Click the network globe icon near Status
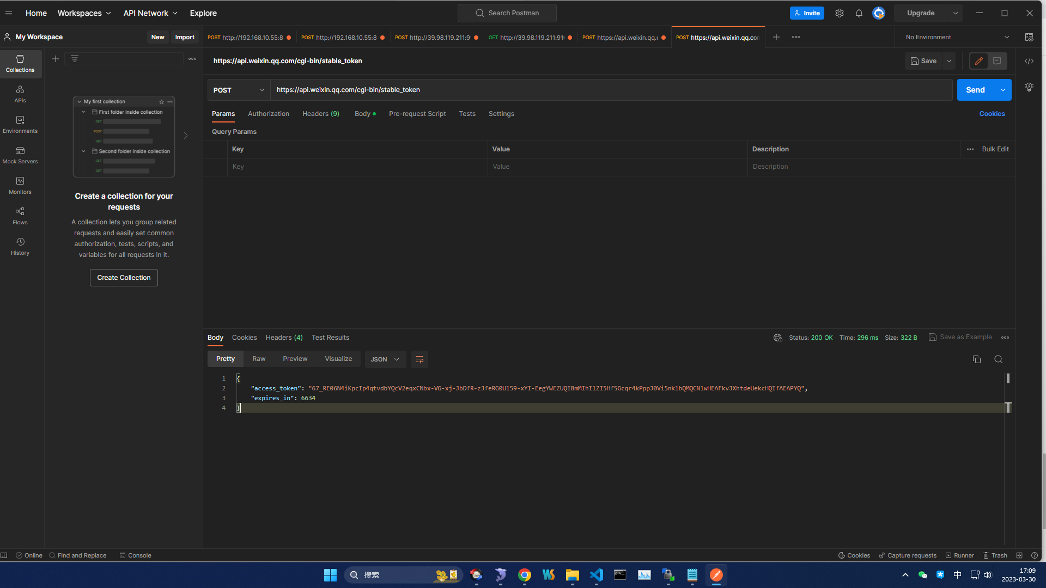This screenshot has height=588, width=1046. pyautogui.click(x=778, y=338)
